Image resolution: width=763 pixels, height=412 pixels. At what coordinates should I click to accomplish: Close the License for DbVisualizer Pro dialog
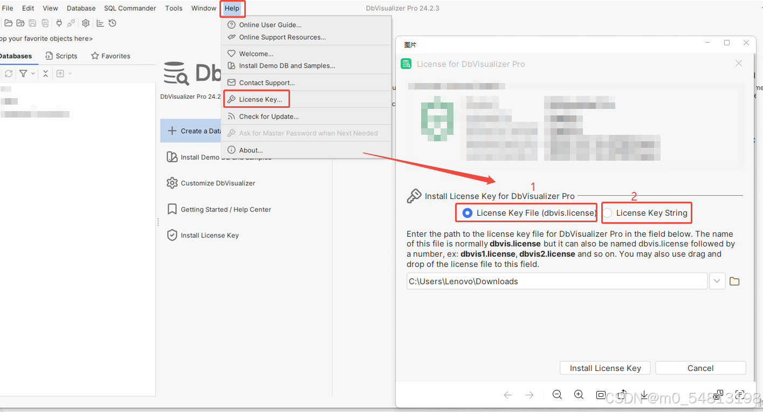pos(739,64)
